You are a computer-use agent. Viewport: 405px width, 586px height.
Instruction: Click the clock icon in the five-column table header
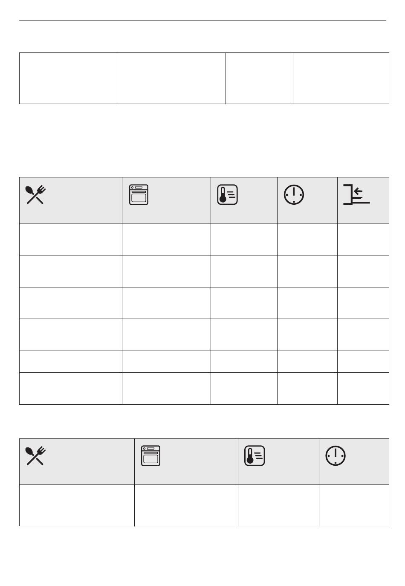294,195
